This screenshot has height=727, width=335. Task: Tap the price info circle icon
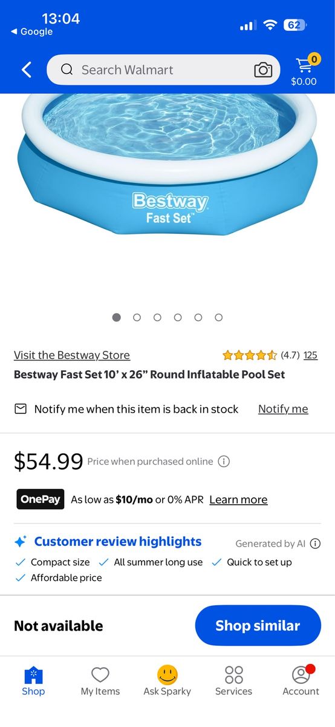(x=224, y=462)
